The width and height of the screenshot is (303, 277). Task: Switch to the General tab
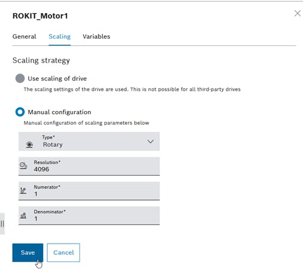pos(25,36)
